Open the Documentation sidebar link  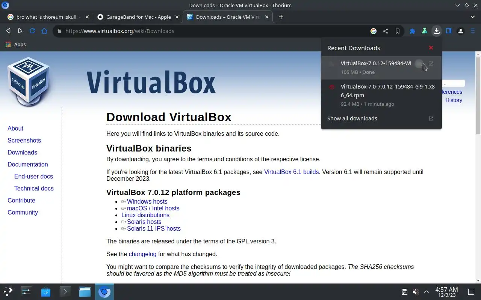(x=27, y=164)
